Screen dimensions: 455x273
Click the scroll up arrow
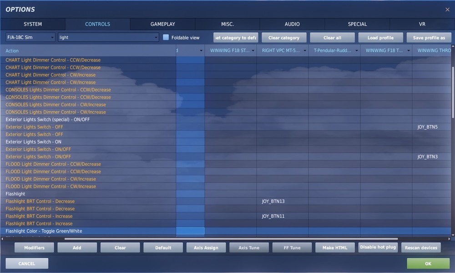point(453,46)
